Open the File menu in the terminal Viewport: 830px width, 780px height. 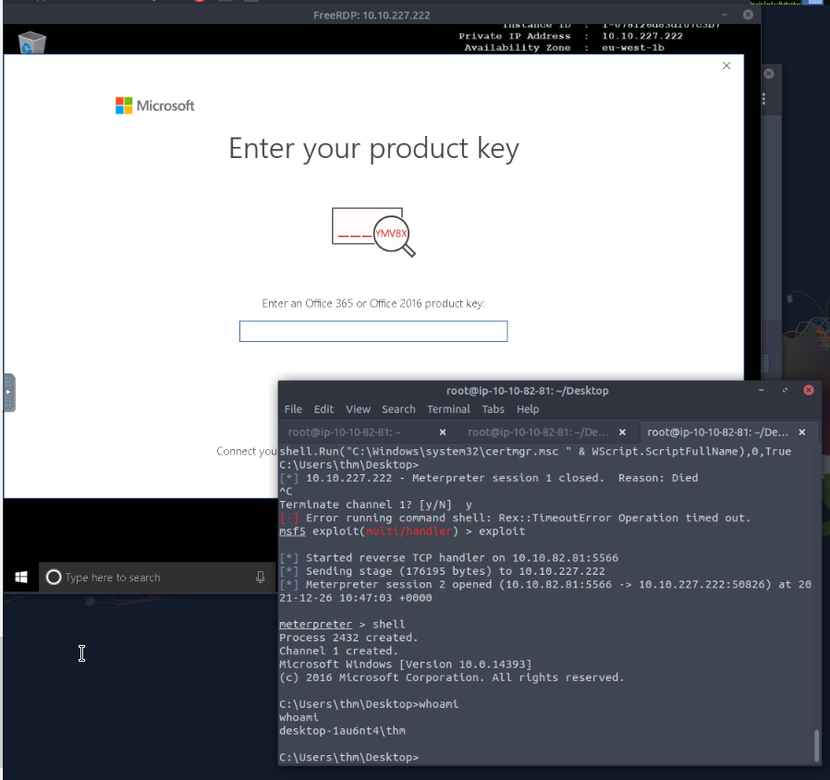[293, 409]
